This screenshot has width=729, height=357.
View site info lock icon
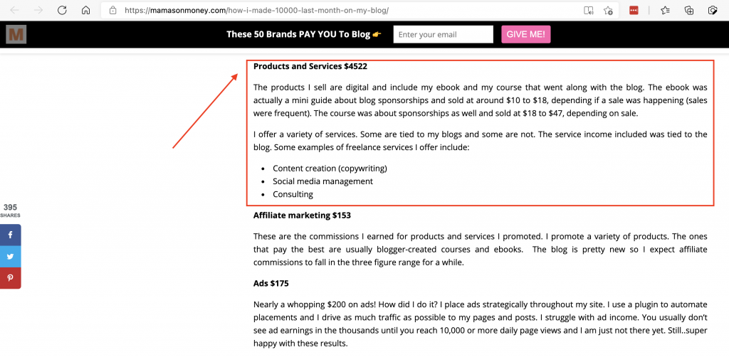coord(112,10)
